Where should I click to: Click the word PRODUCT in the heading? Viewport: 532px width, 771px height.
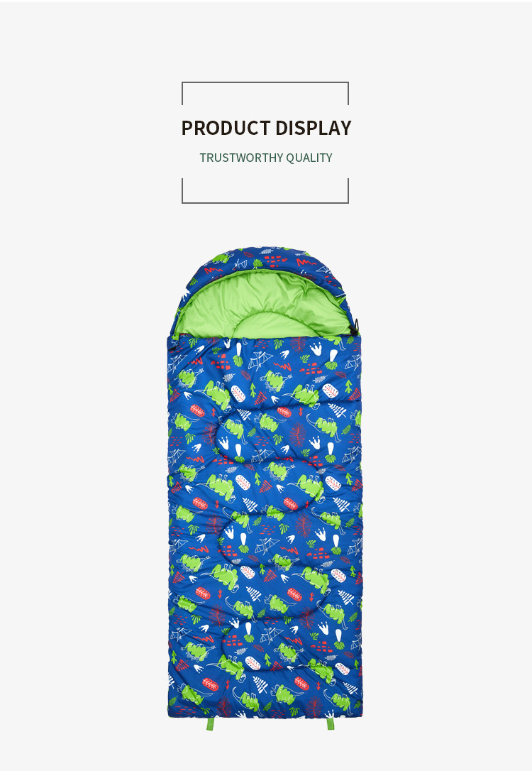[226, 128]
